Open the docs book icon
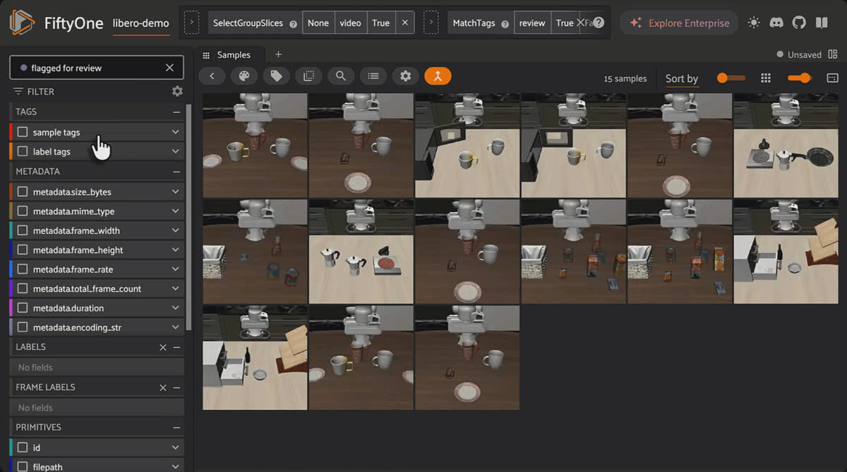 [822, 23]
